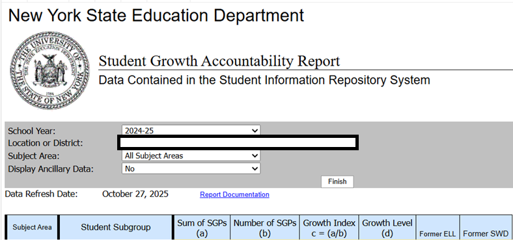The width and height of the screenshot is (513, 240).
Task: Open the Report Documentation link
Action: point(234,194)
